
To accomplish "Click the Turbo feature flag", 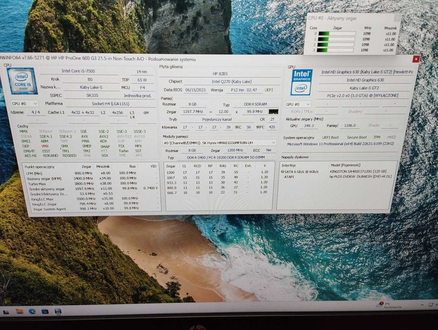I will point(124,151).
